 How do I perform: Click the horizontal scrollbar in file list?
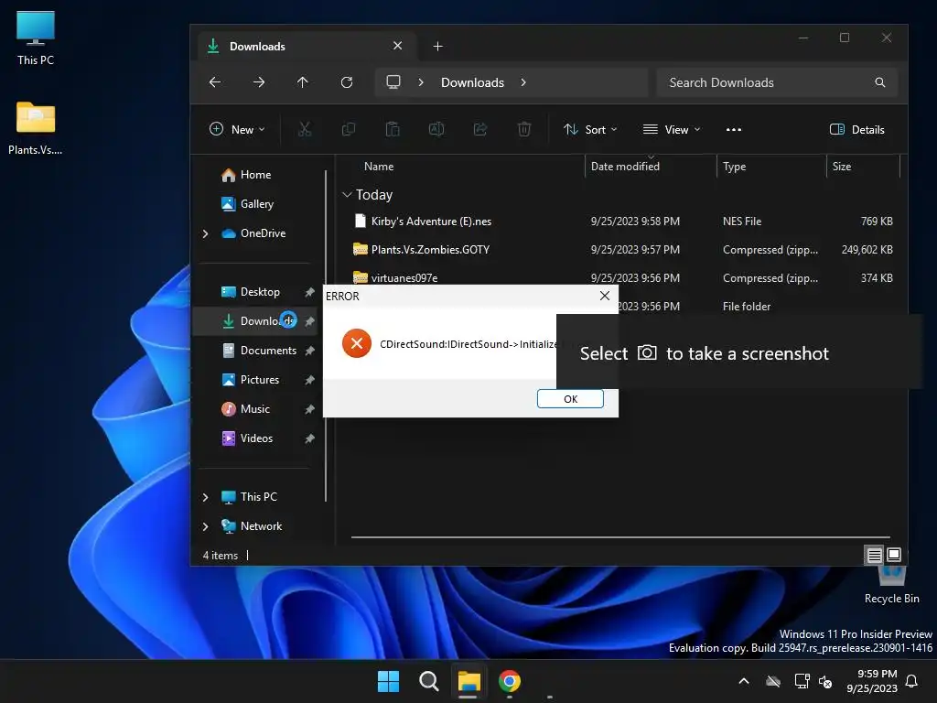tap(620, 536)
